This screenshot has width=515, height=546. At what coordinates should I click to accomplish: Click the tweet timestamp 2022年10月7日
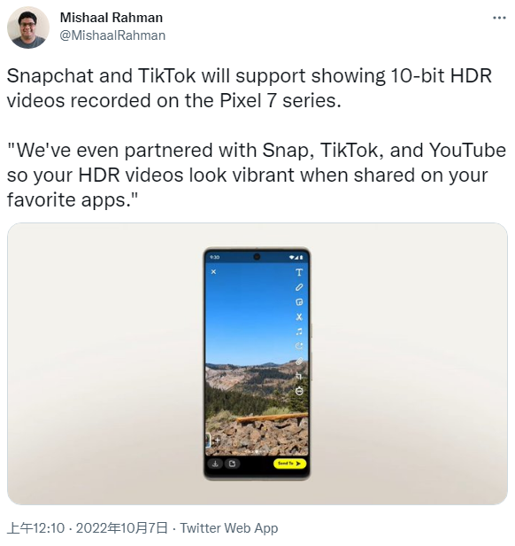coord(122,528)
